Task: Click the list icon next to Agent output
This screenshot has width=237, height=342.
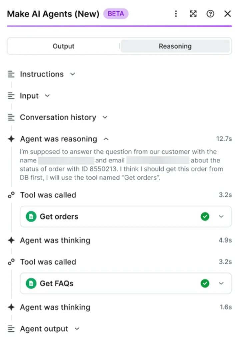Action: click(11, 329)
